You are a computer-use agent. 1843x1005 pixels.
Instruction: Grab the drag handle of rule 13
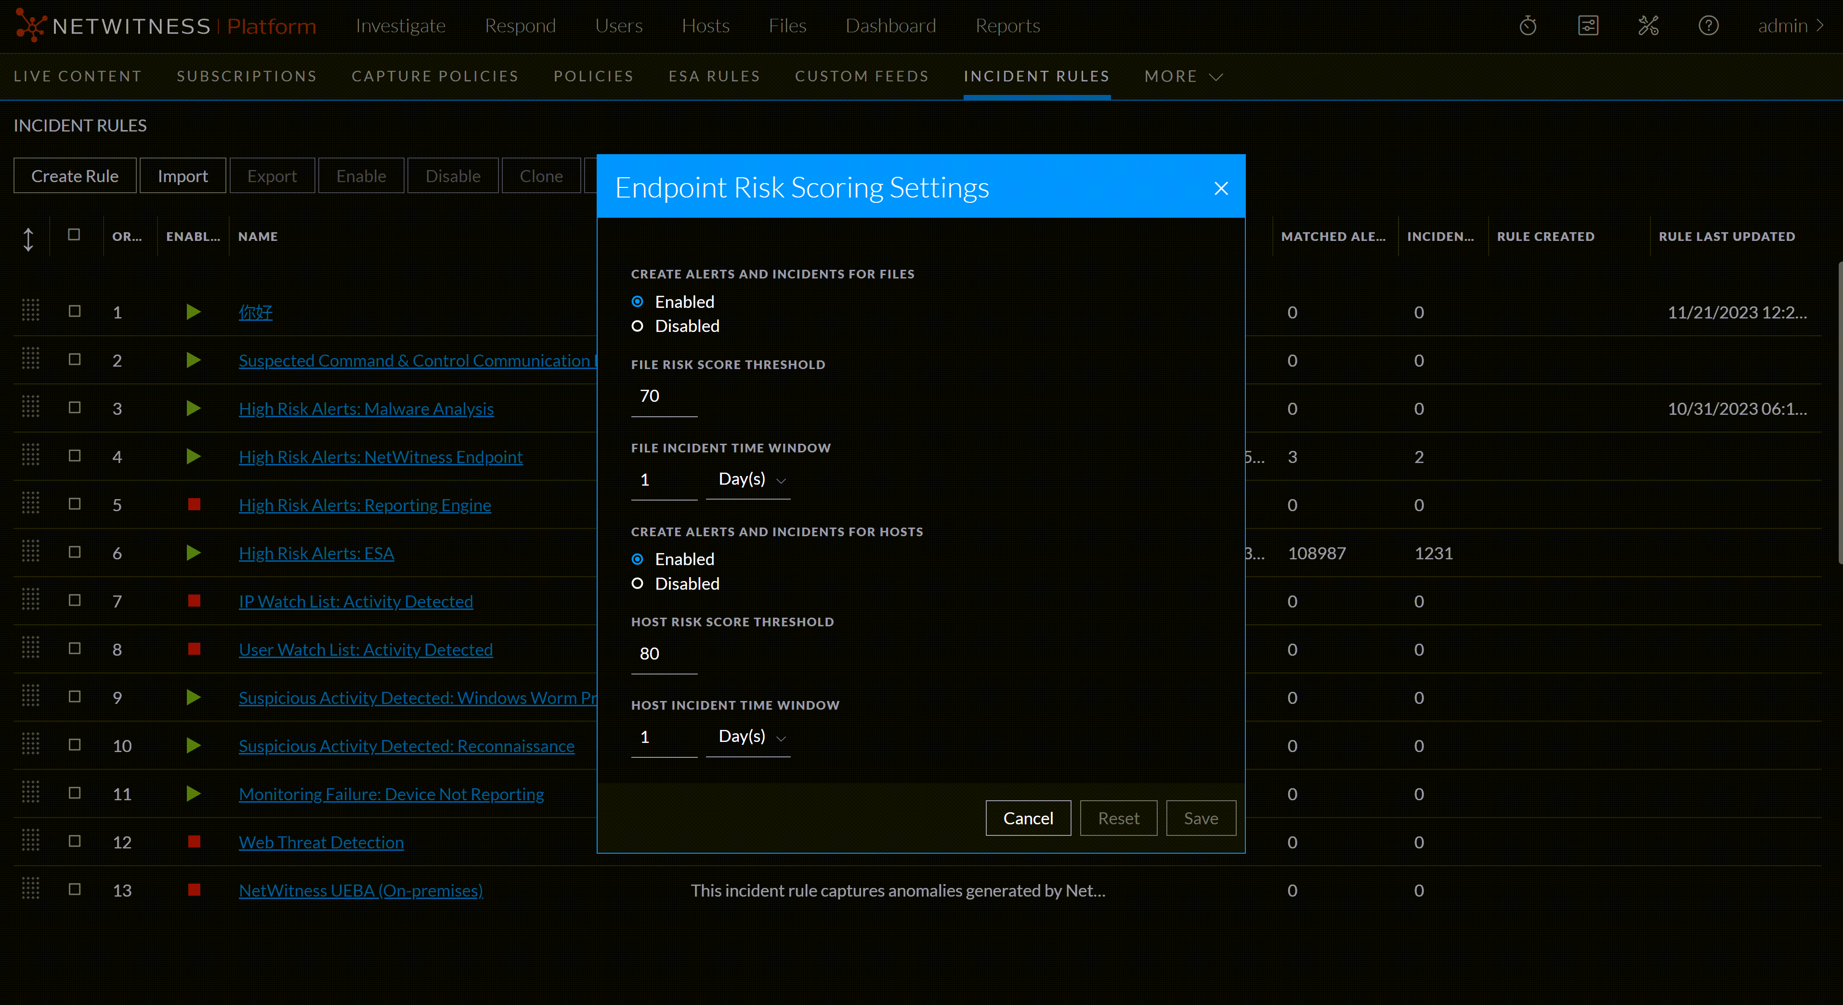point(30,889)
